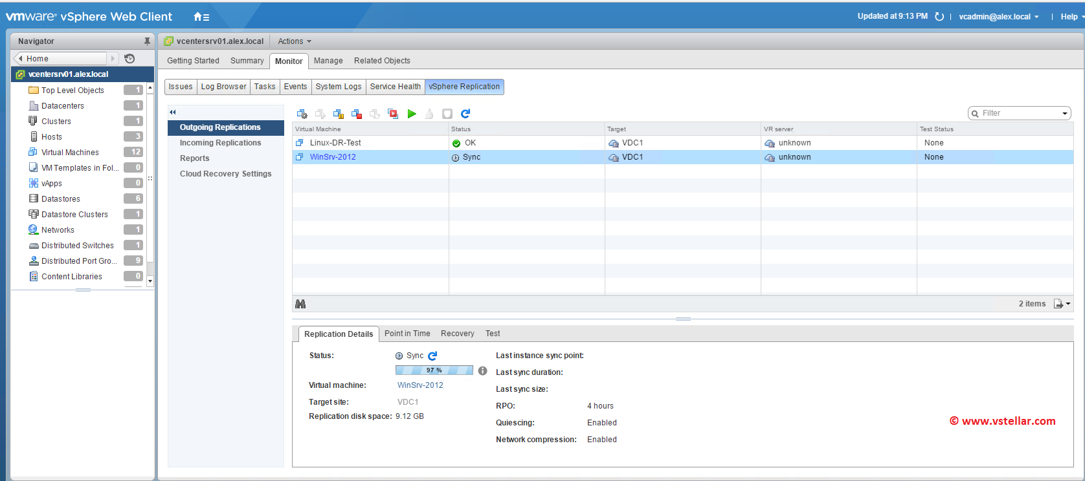Click the find binoculars icon below the table

tap(300, 304)
